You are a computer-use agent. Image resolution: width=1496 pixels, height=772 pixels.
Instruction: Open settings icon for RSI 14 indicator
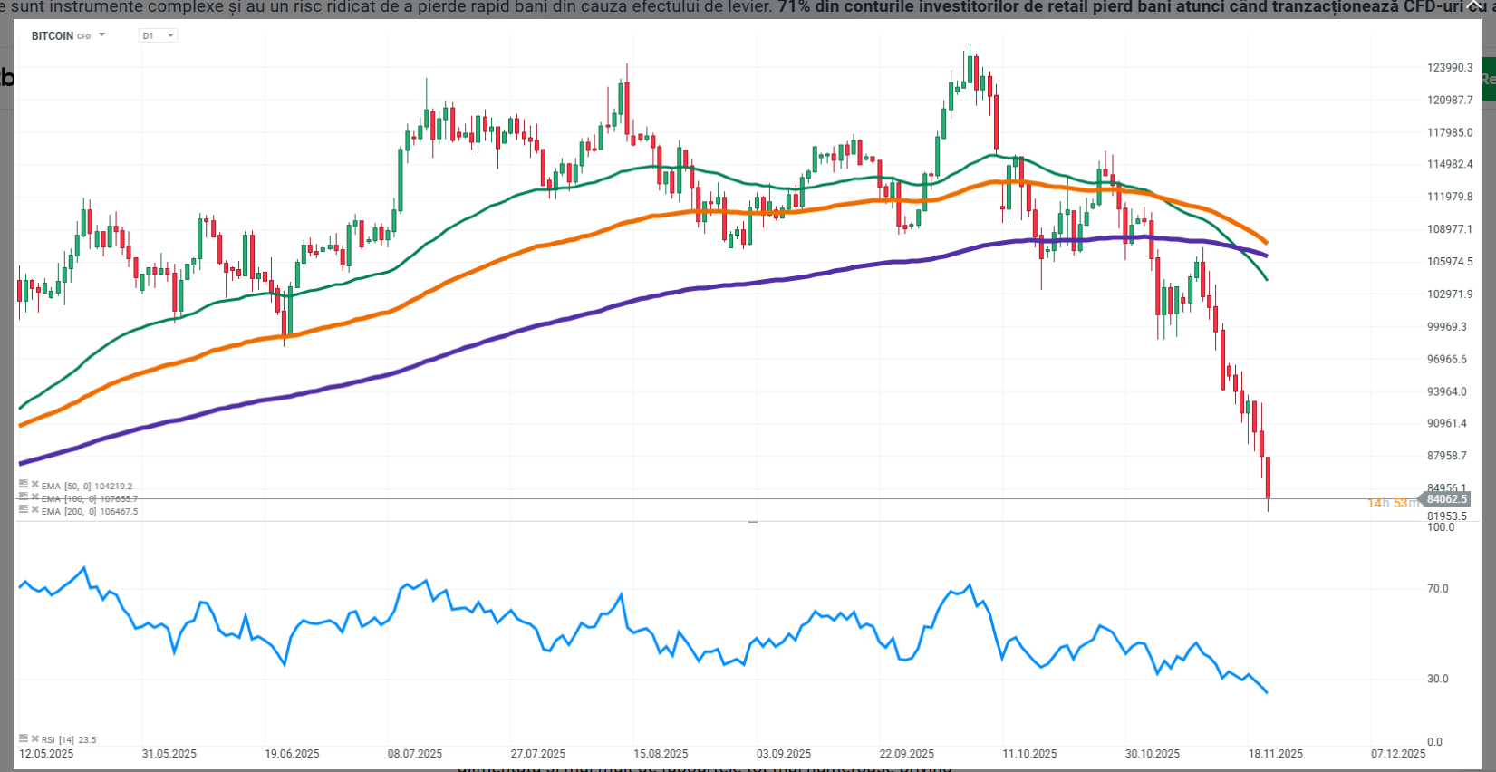tap(24, 738)
